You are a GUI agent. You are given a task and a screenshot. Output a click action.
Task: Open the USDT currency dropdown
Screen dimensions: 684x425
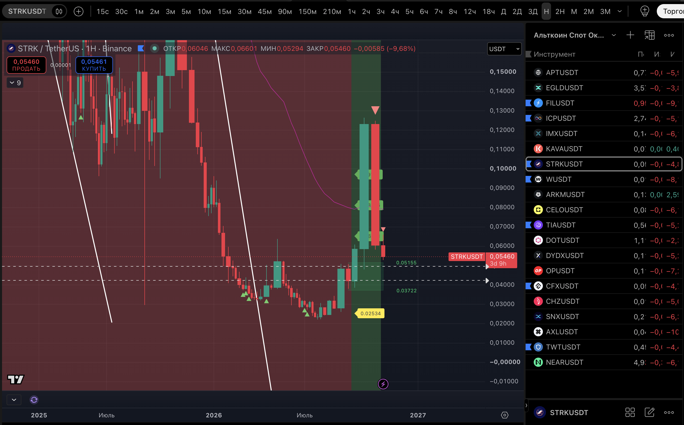click(504, 49)
